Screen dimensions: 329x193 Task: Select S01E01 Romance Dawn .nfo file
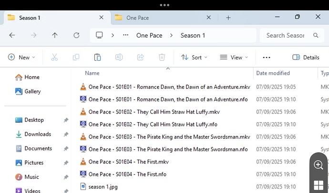point(164,99)
